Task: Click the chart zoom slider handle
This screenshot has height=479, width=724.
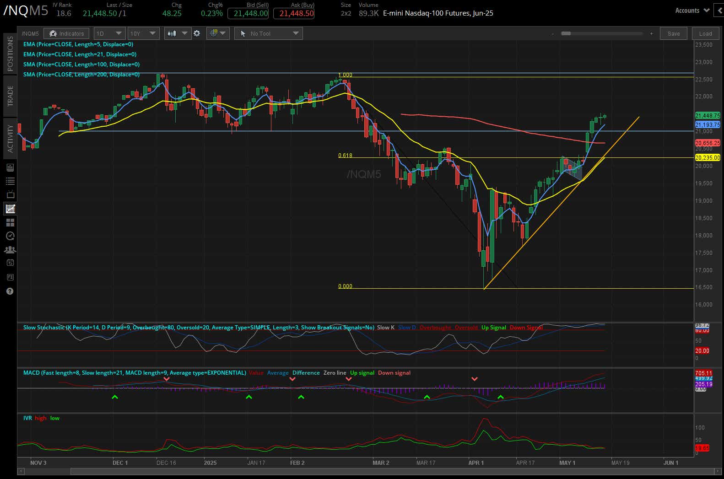Action: [x=566, y=33]
